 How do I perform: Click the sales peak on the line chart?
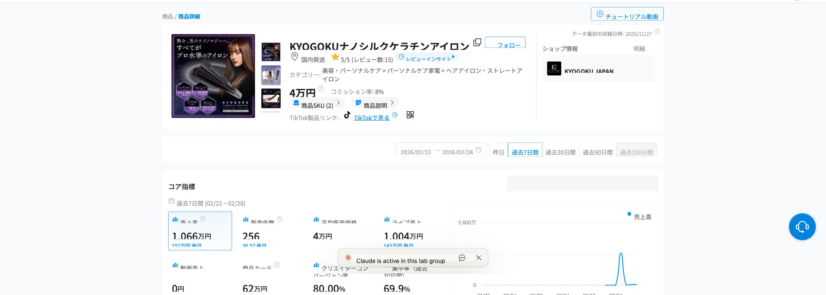point(621,253)
